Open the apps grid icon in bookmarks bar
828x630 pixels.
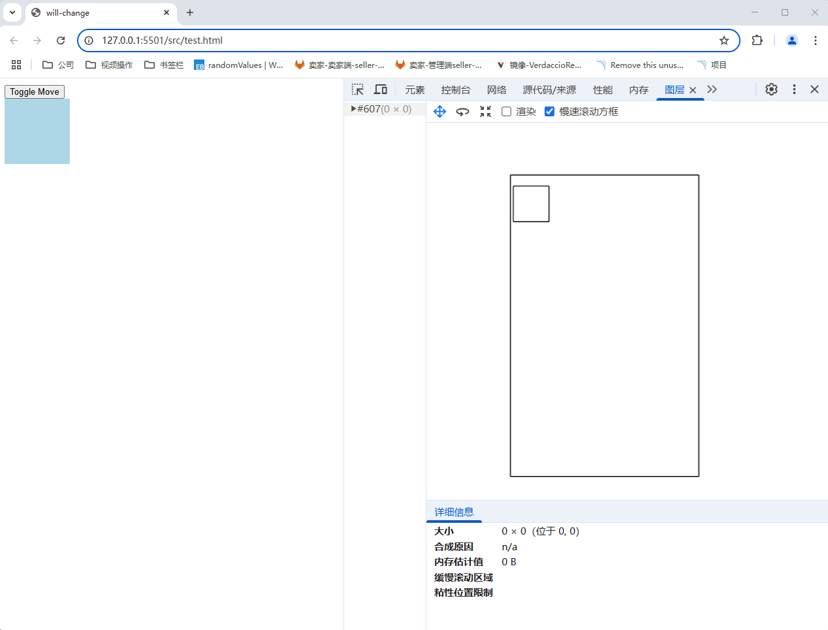coord(16,65)
